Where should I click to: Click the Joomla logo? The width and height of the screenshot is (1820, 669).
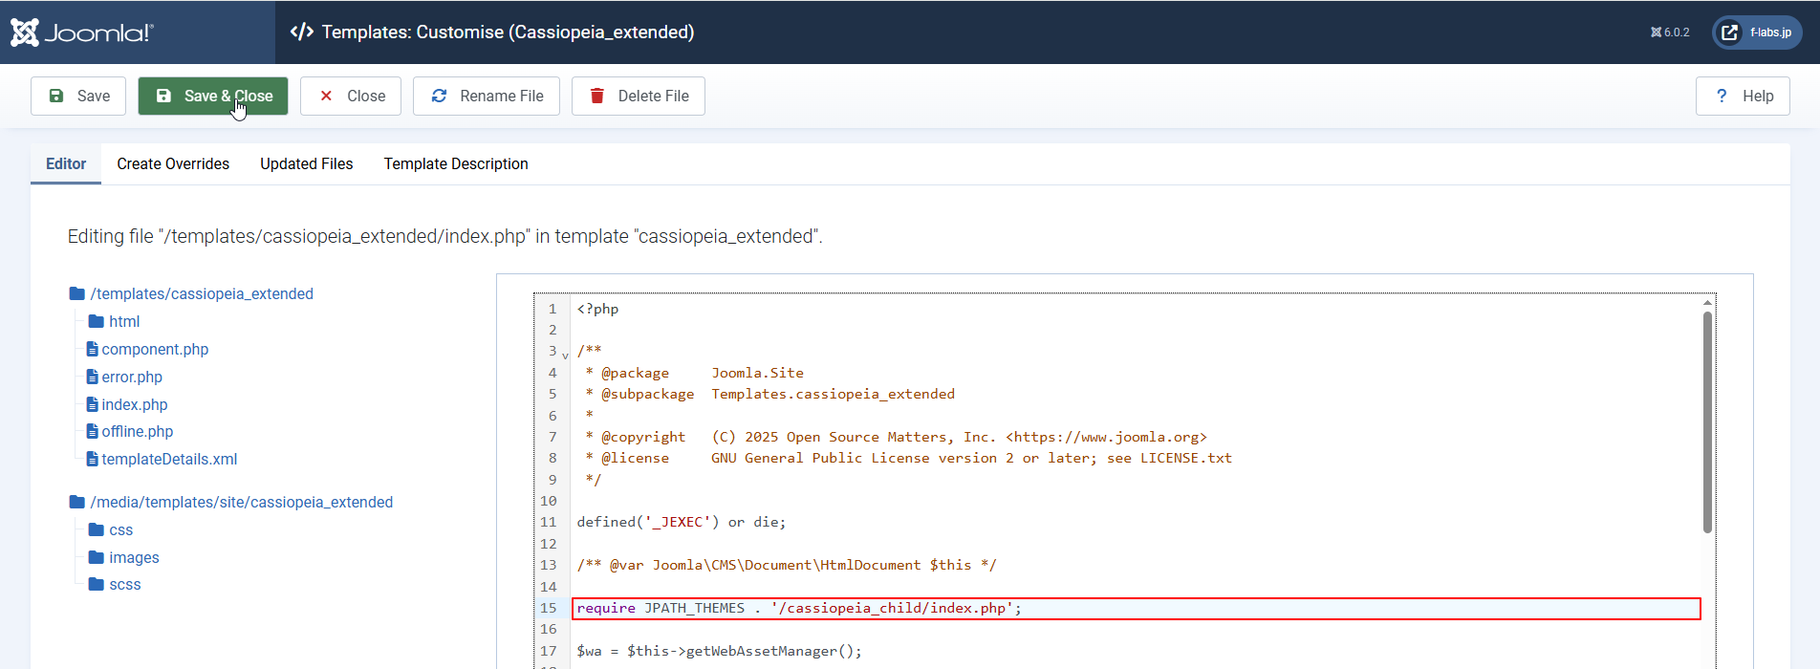82,32
